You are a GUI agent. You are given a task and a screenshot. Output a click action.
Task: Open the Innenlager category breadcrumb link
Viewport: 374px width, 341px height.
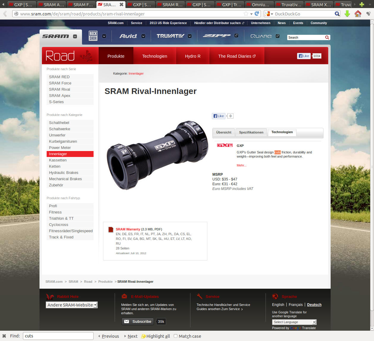pos(136,73)
